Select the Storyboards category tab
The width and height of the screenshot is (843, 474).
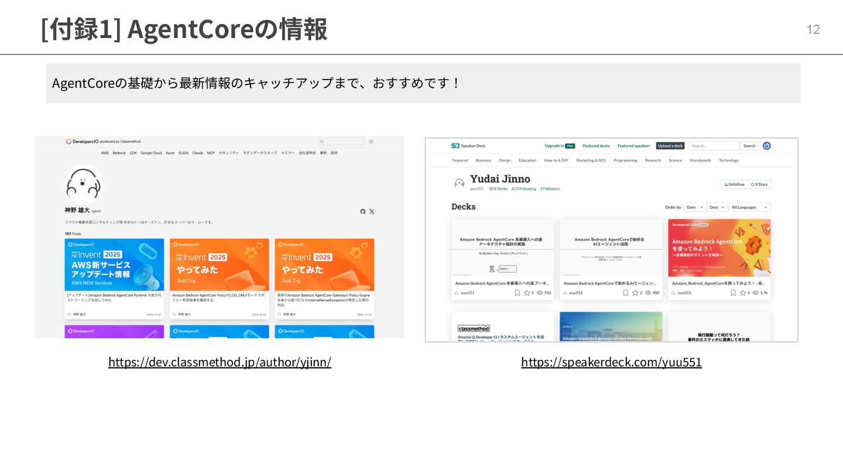[x=700, y=160]
